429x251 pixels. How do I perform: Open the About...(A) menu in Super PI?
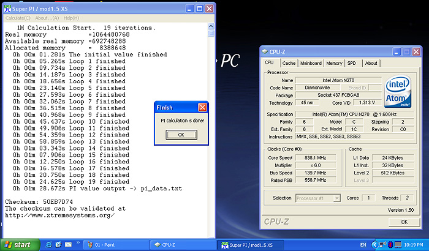(47, 18)
